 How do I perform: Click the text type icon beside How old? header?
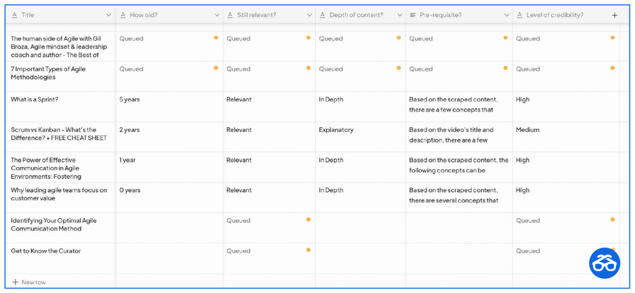tap(123, 15)
